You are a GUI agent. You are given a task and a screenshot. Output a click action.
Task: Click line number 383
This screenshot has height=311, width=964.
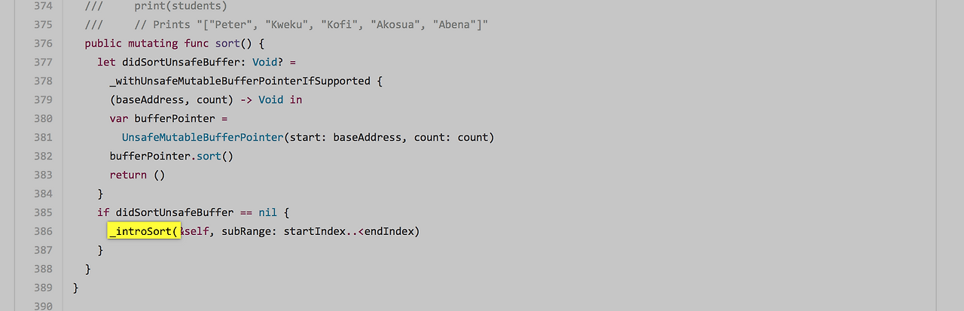pos(44,175)
